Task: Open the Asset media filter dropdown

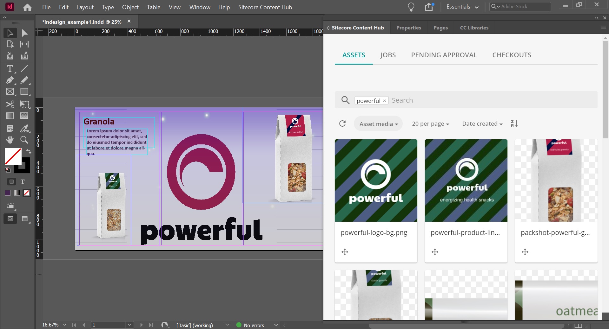Action: 378,124
